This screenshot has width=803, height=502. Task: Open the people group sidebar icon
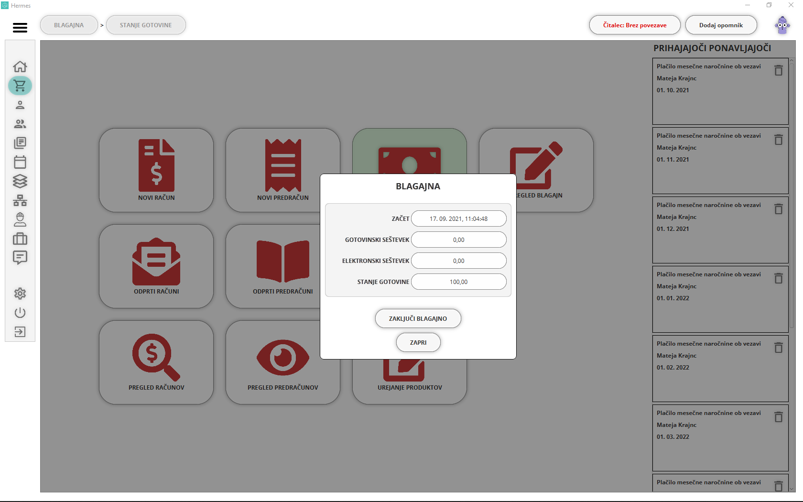(x=20, y=124)
